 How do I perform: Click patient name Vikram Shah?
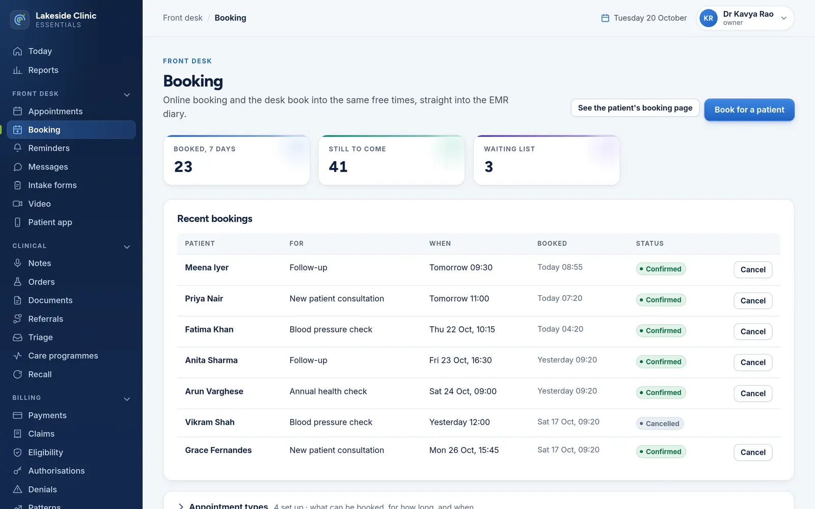pos(210,422)
